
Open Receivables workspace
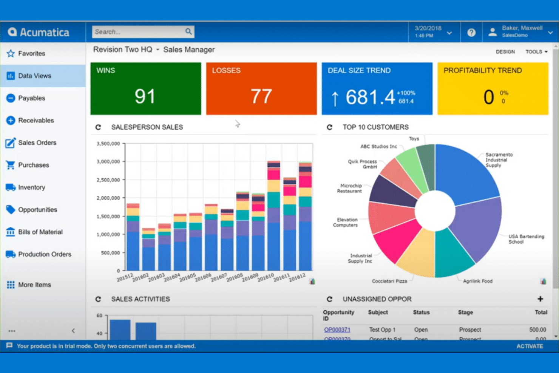[x=43, y=120]
